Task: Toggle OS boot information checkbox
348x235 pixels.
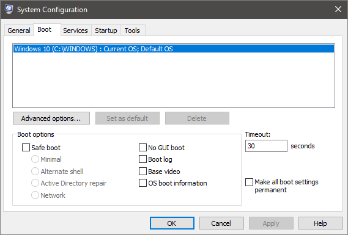Action: coord(143,183)
